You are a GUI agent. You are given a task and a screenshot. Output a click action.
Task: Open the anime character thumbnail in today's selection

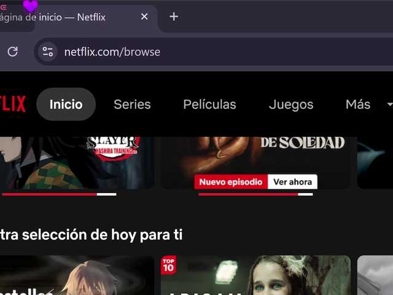pos(77,275)
